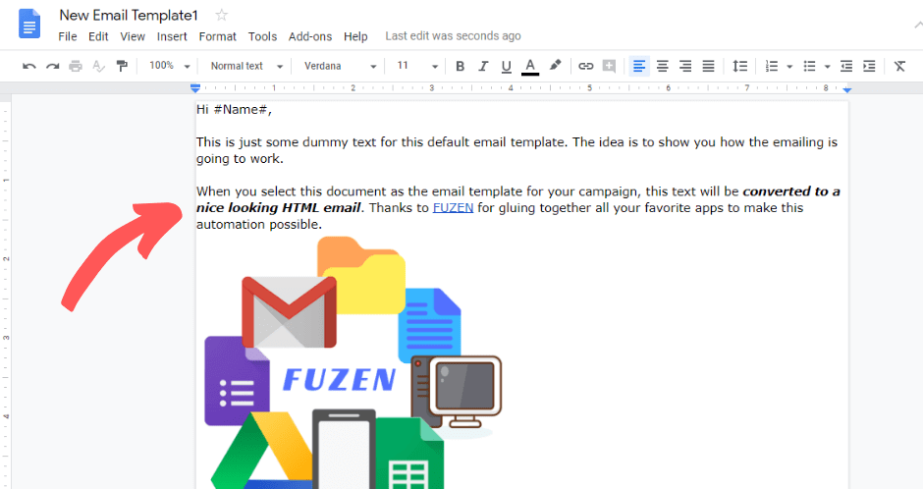This screenshot has height=489, width=923.
Task: Open the Line spacing menu
Action: click(740, 66)
